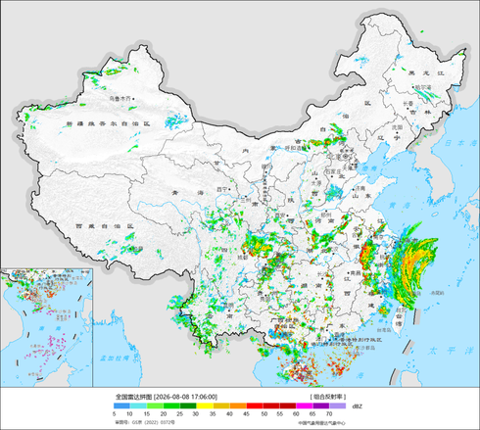Click the 呼和浩特 city label

296,148
